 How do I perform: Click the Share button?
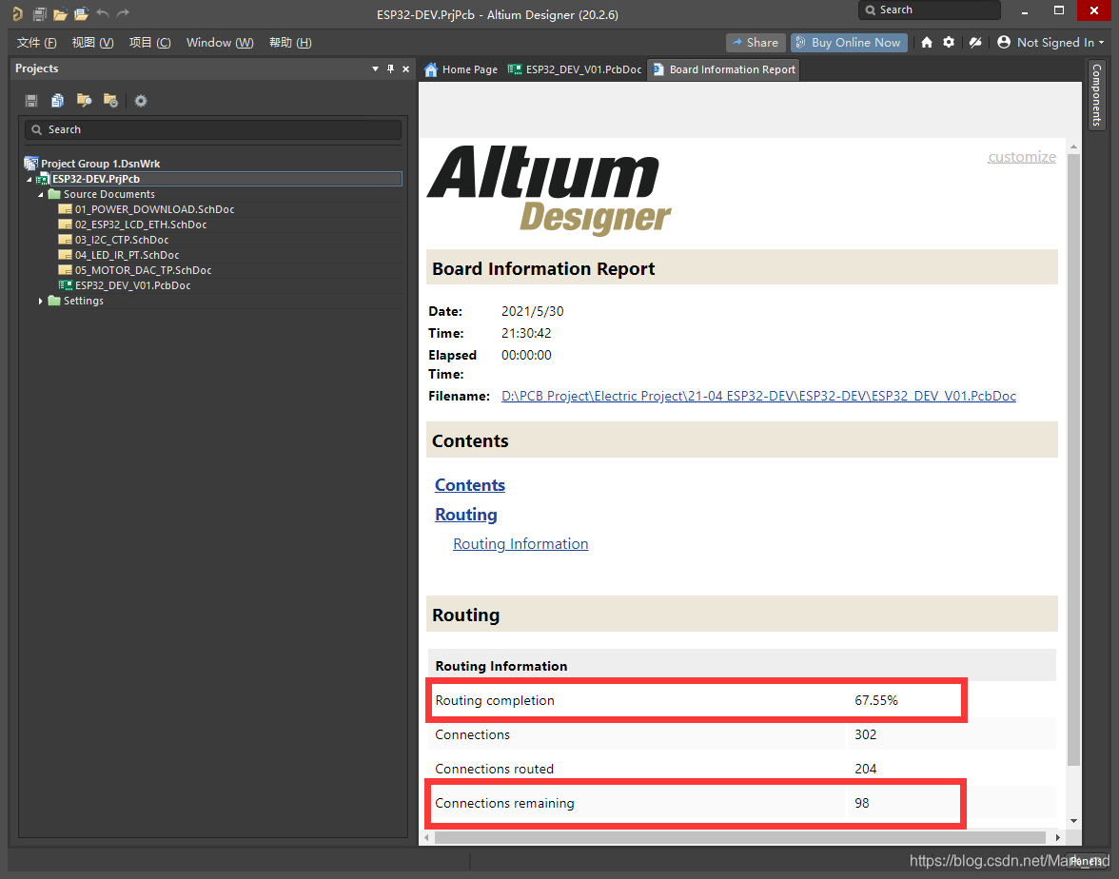click(x=756, y=42)
